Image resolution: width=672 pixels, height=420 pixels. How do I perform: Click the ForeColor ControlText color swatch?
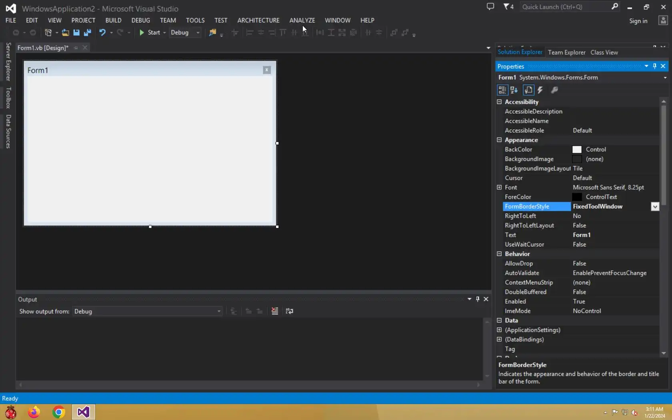[577, 197]
